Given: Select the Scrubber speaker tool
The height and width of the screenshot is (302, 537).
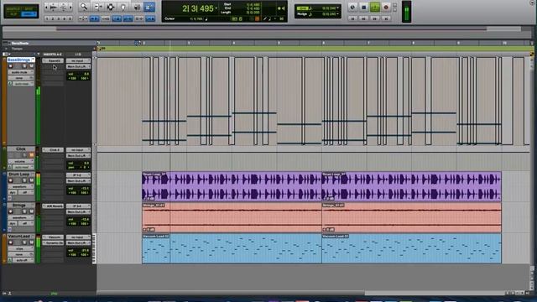Looking at the screenshot, I should point(137,7).
